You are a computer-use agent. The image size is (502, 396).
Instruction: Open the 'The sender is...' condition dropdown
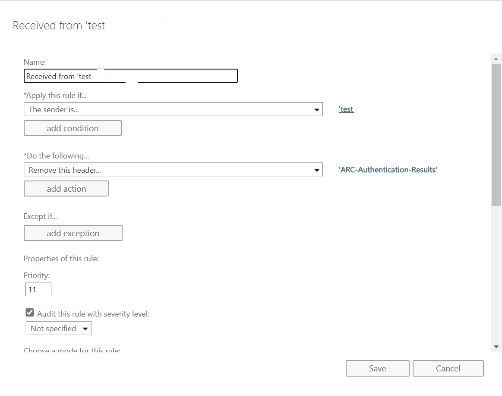(173, 109)
